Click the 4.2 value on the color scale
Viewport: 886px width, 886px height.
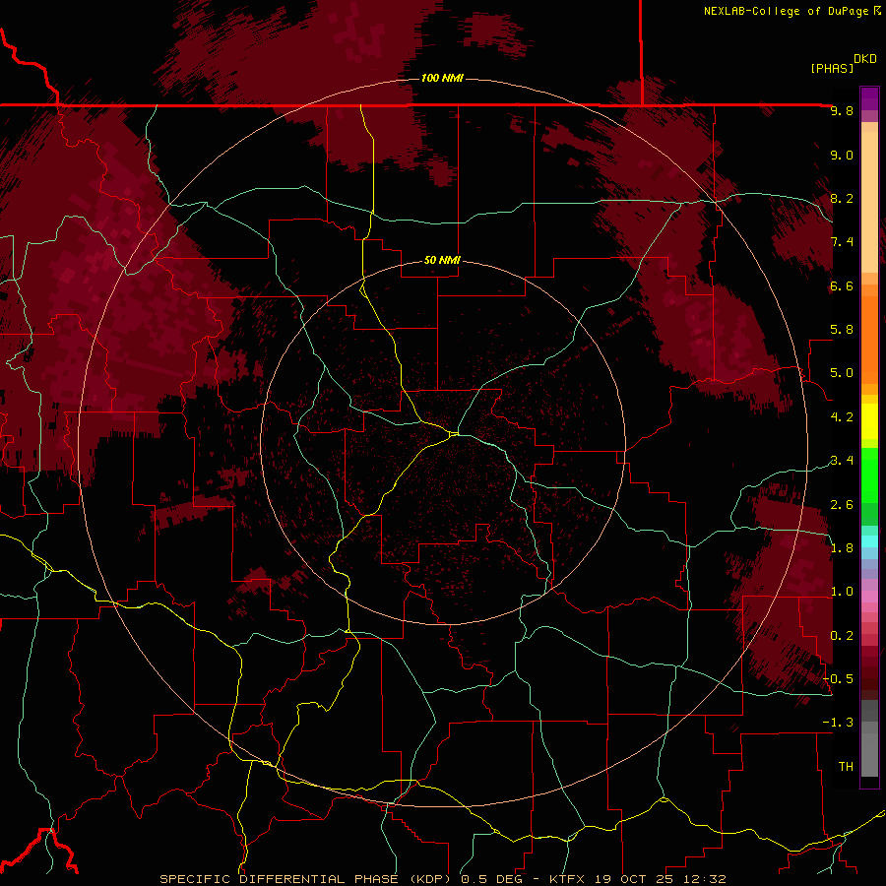(x=842, y=417)
